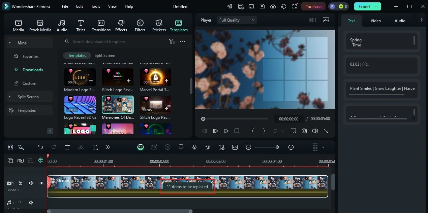Image resolution: width=428 pixels, height=213 pixels.
Task: Select Favorites in the sidebar
Action: [30, 56]
